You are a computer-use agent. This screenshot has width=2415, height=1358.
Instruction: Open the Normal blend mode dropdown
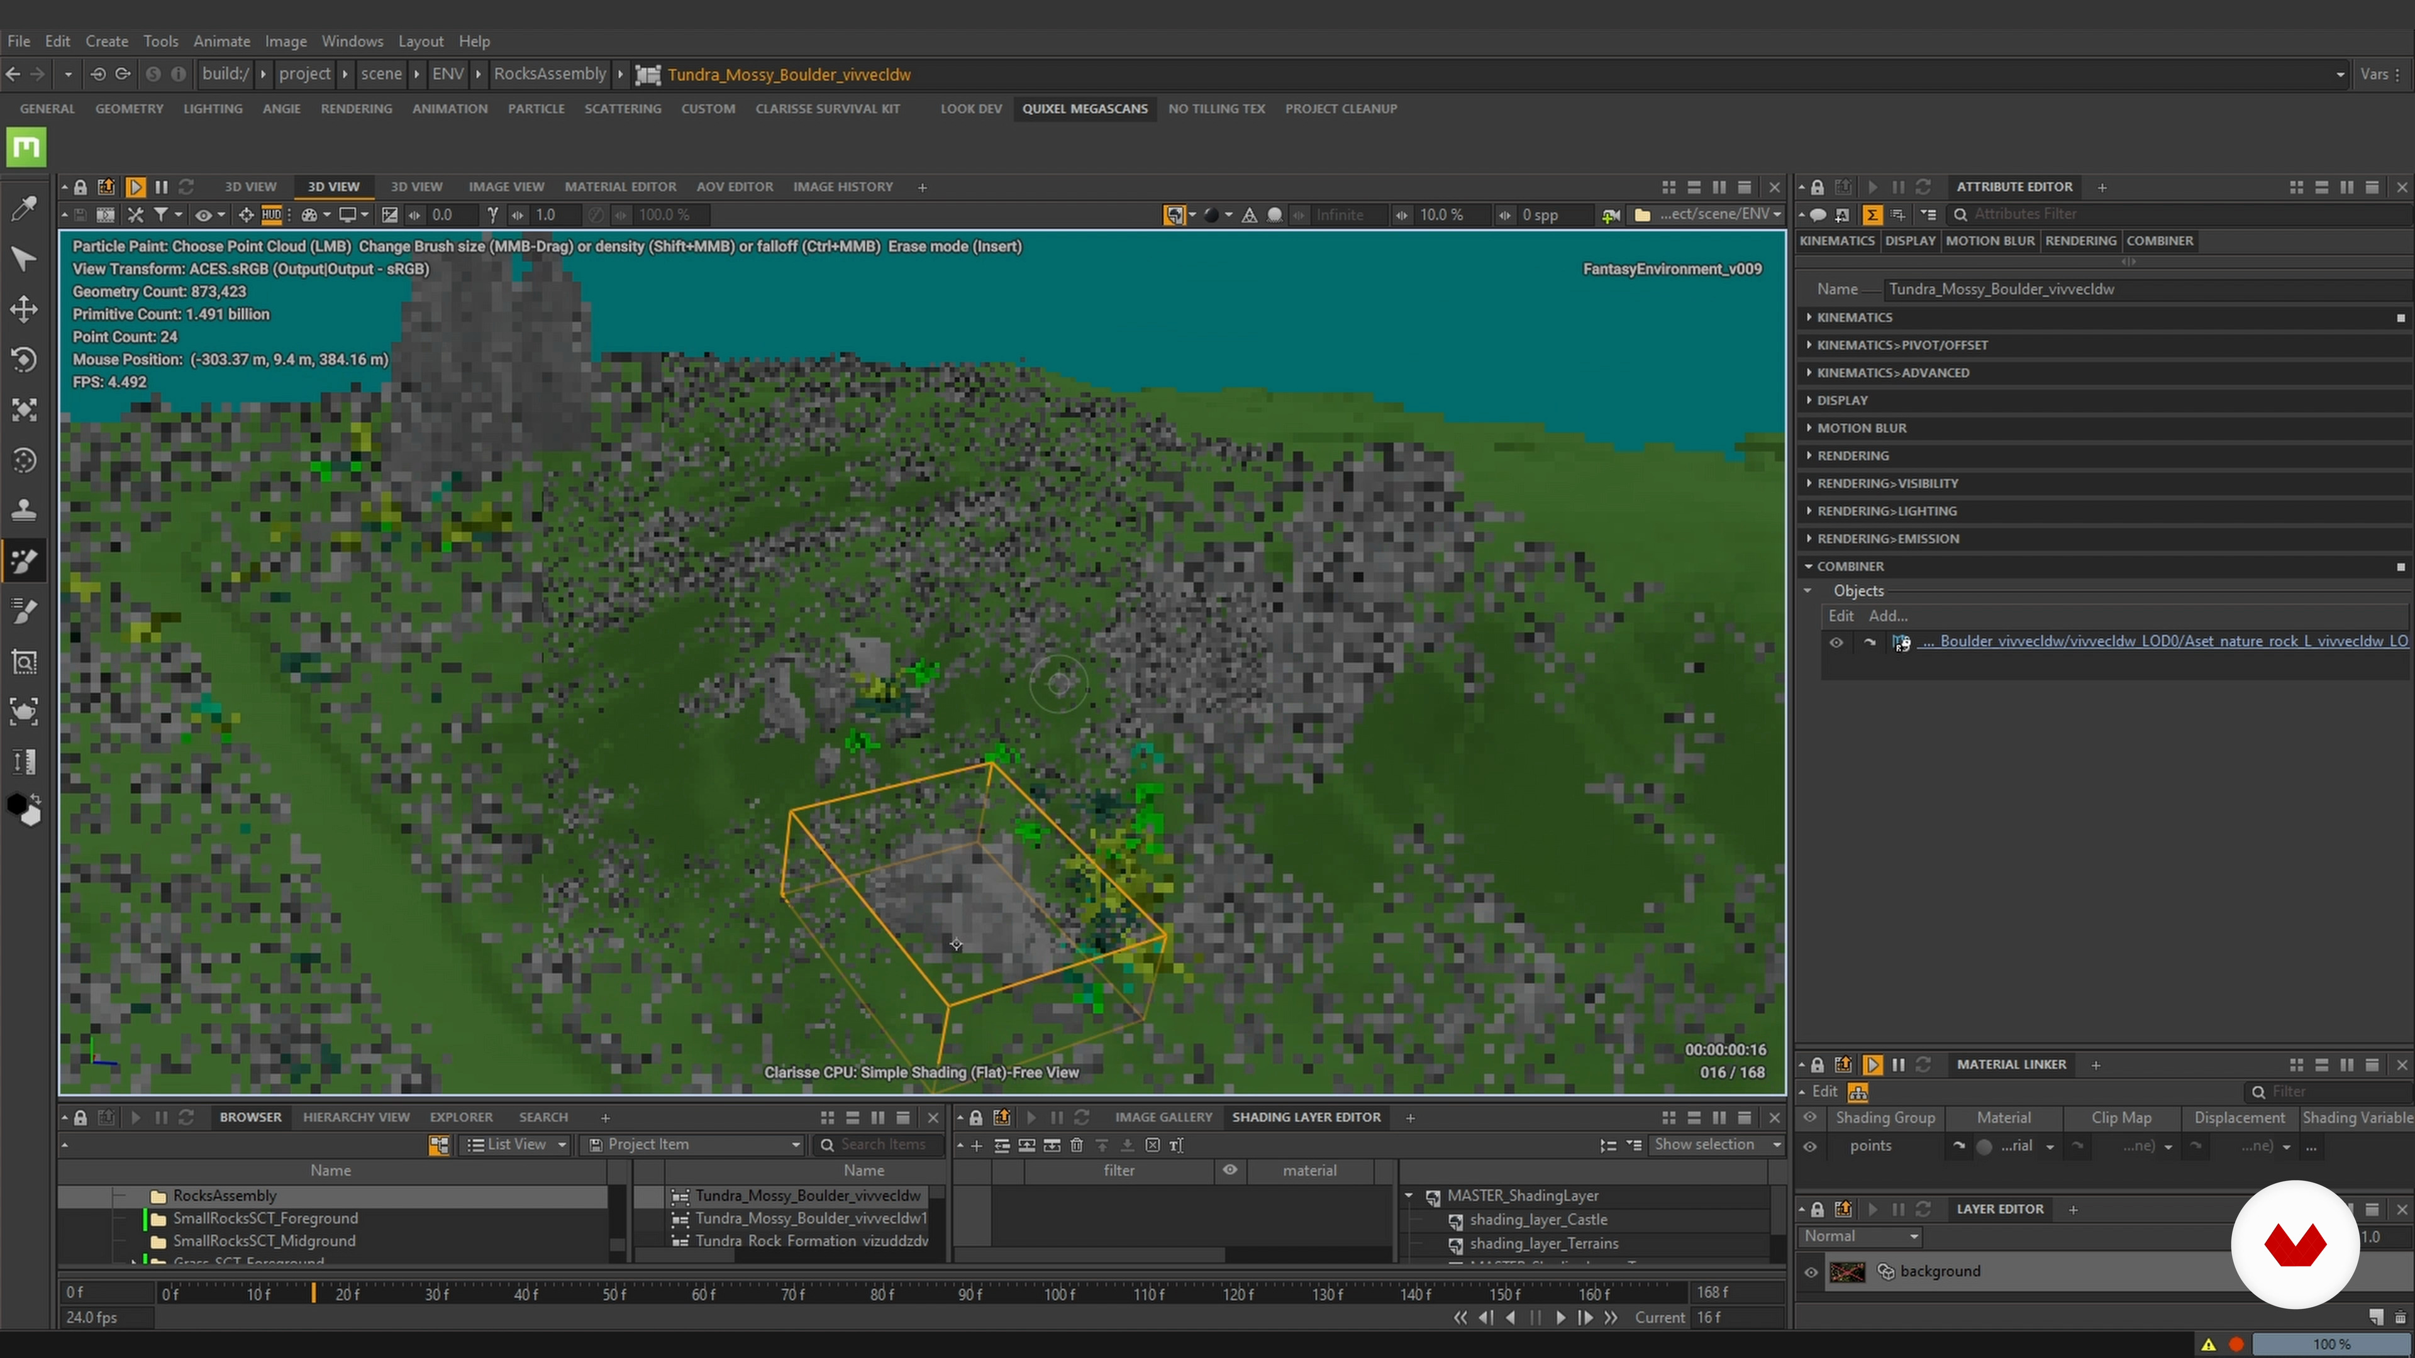coord(1860,1237)
